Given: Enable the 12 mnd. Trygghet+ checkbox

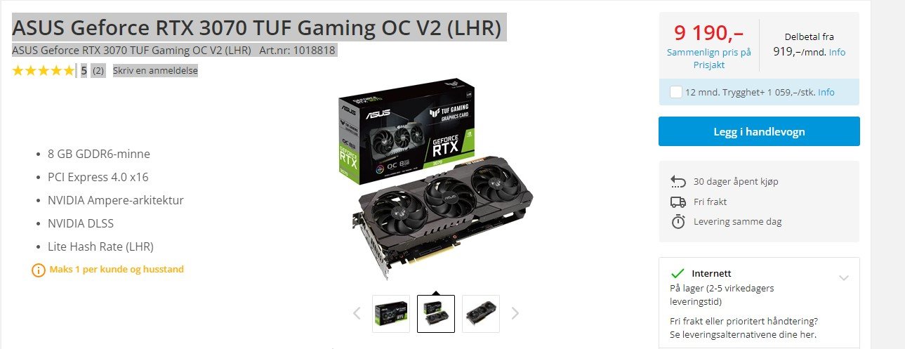Looking at the screenshot, I should pos(675,92).
